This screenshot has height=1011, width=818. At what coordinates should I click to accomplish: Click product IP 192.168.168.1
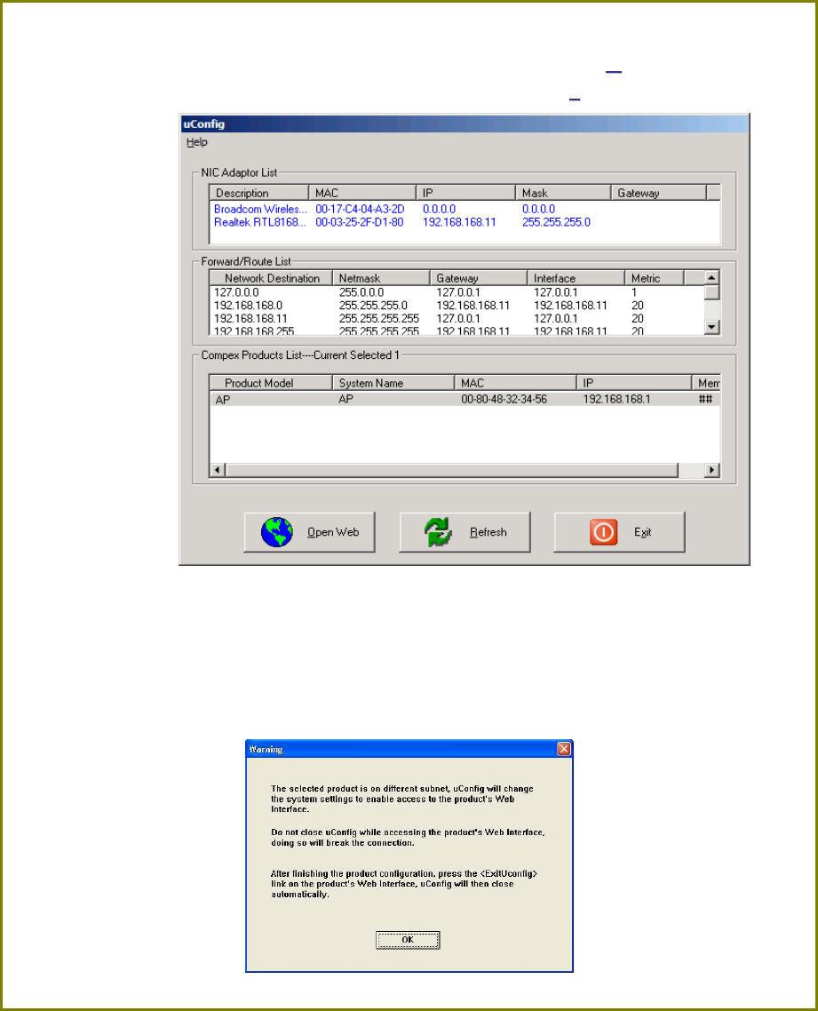(x=617, y=399)
